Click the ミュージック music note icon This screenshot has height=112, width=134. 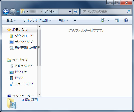point(12,84)
